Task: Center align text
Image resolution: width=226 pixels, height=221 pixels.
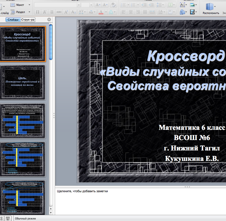Action: [x=131, y=12]
